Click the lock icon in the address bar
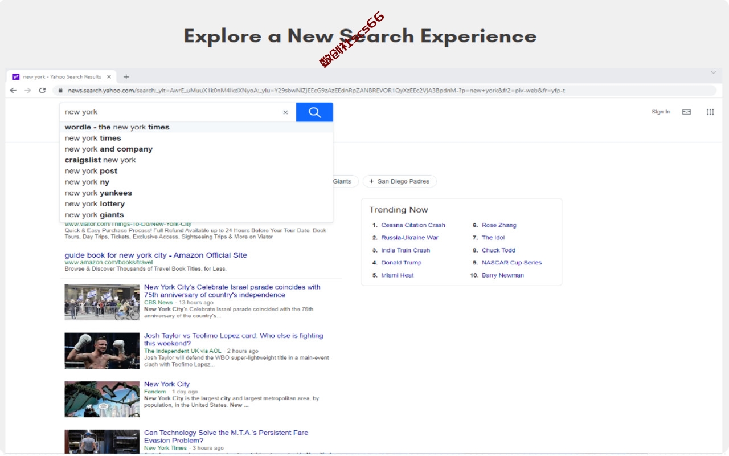Image resolution: width=729 pixels, height=456 pixels. point(60,91)
